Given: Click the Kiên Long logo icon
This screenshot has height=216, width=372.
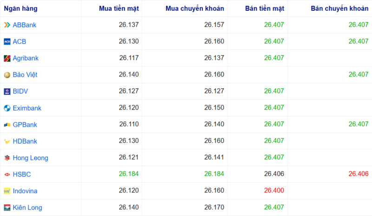Looking at the screenshot, I should [7, 208].
